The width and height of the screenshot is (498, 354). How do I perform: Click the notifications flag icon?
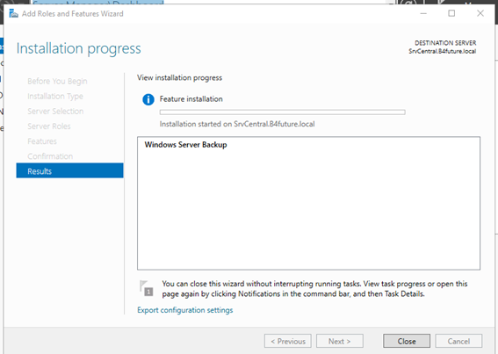coord(147,288)
